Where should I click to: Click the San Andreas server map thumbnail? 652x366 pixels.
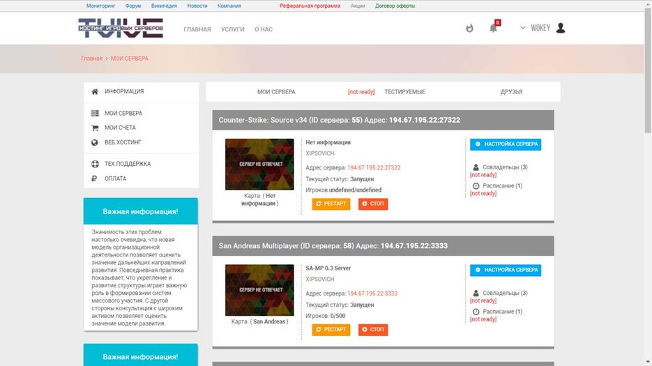pos(259,290)
